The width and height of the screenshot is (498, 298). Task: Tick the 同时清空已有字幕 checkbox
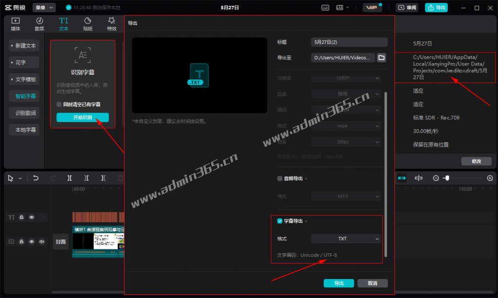pyautogui.click(x=59, y=104)
